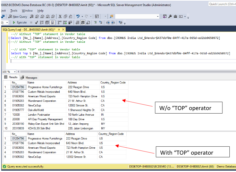
Task: Click 'London Postmaster' in results grid
Action: [x=39, y=115]
